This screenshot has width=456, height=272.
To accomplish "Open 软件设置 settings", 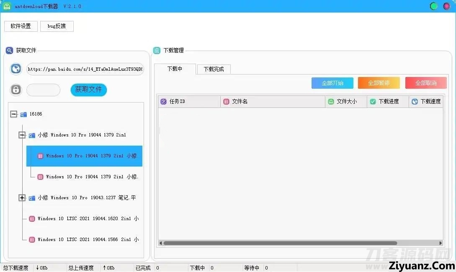I will point(21,26).
